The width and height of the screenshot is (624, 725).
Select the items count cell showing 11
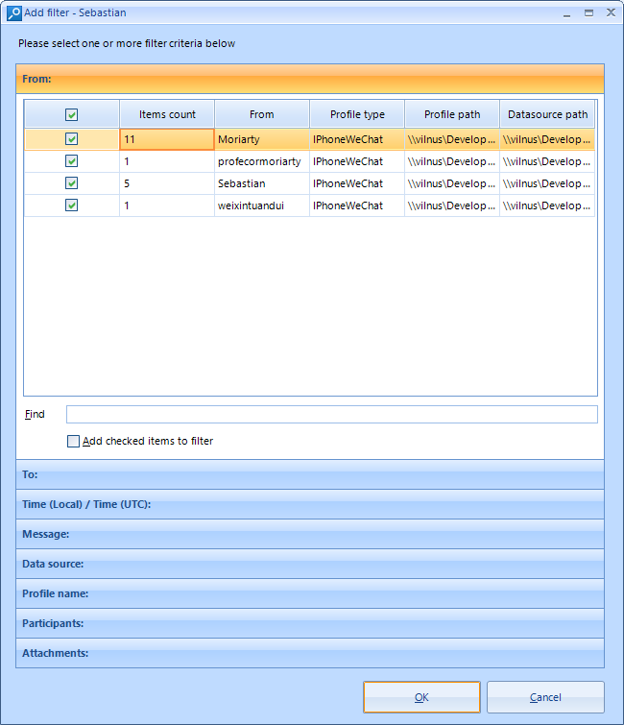167,139
